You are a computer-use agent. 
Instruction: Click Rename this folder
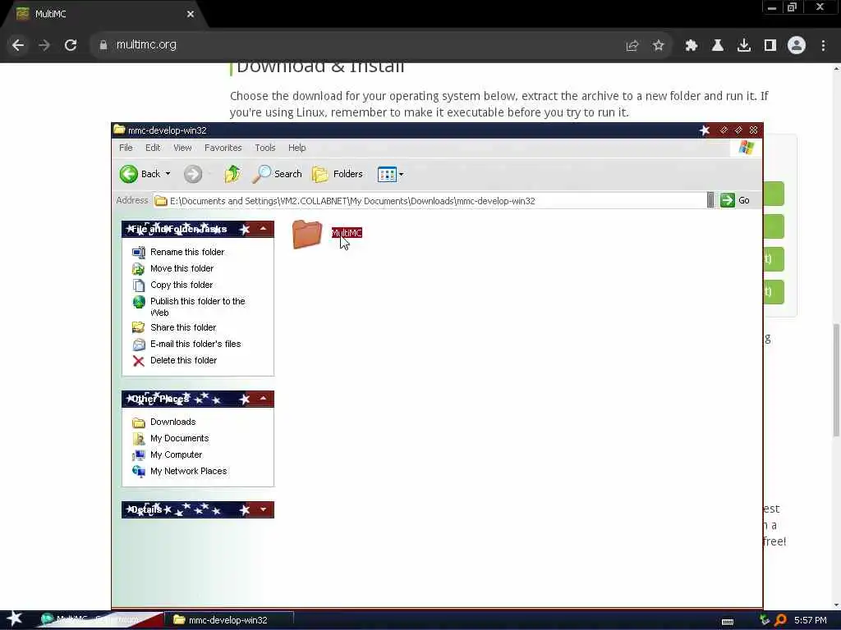(x=187, y=252)
